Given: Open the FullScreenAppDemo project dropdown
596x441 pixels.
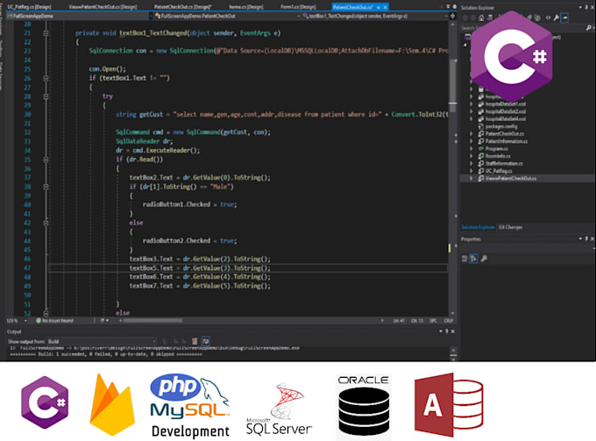Looking at the screenshot, I should (x=78, y=16).
